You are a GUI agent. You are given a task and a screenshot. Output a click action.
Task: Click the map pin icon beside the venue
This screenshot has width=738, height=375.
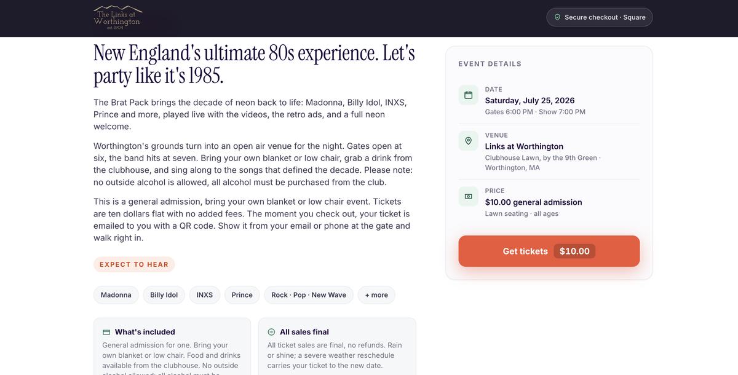pyautogui.click(x=468, y=141)
